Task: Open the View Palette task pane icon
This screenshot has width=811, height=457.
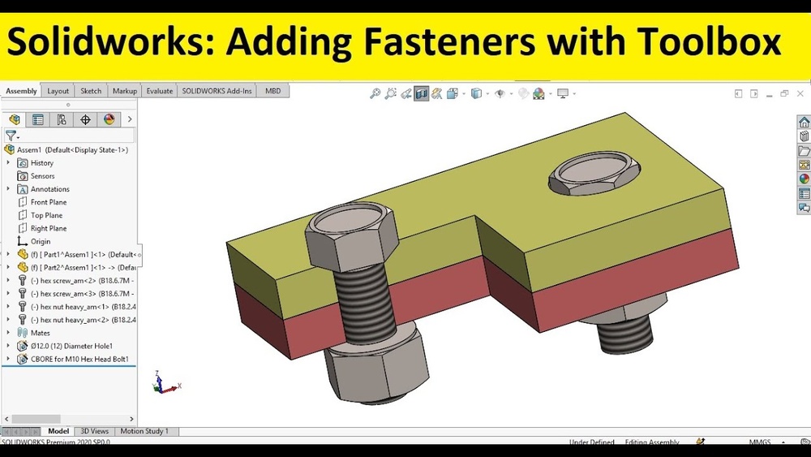Action: click(804, 165)
